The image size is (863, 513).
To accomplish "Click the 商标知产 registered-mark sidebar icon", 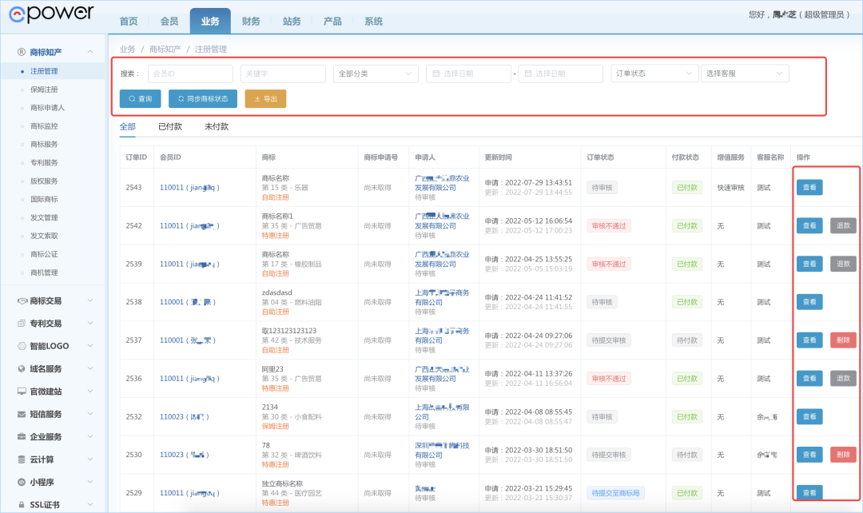I will pos(22,52).
